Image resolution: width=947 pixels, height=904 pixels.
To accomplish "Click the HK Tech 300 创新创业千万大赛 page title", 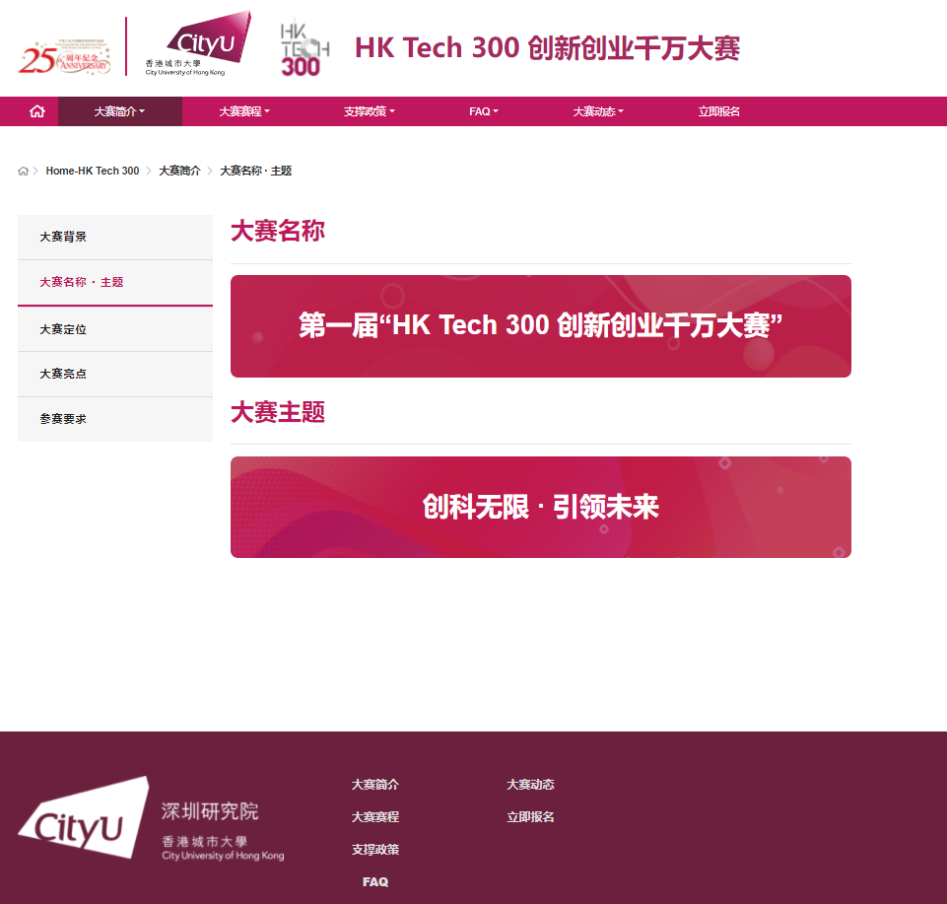I will tap(547, 48).
